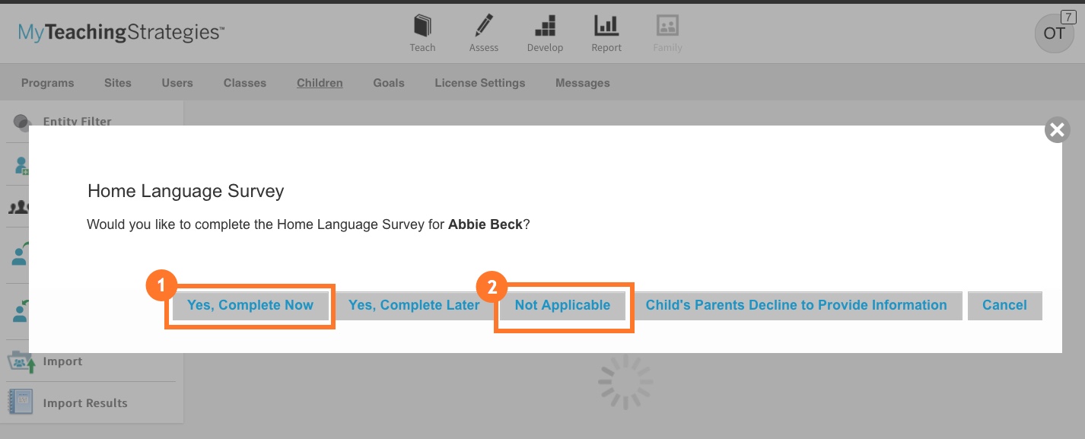Open the Users section
Viewport: 1085px width, 439px height.
[177, 82]
